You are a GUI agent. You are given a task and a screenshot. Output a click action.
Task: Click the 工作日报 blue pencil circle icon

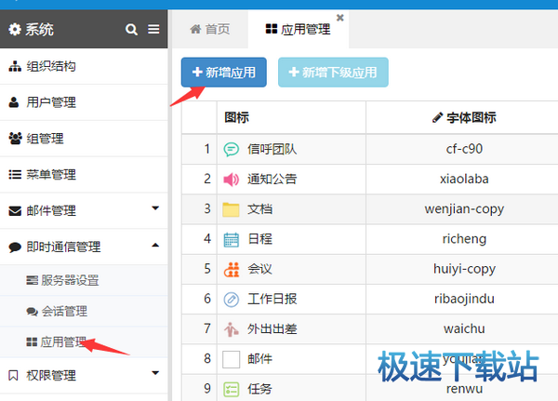(x=231, y=300)
